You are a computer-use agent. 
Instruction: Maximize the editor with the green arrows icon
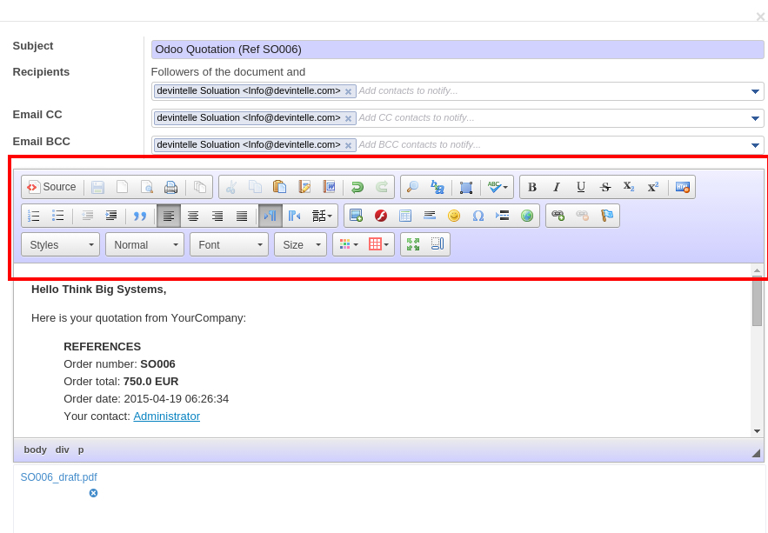[412, 243]
